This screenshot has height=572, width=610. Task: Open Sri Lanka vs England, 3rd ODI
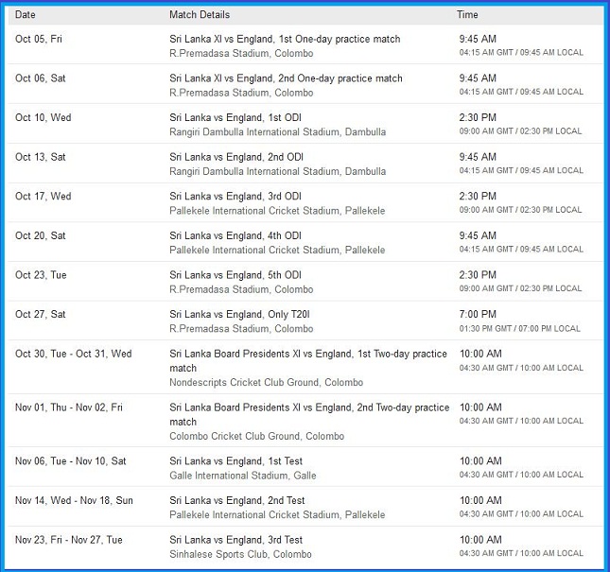coord(235,196)
